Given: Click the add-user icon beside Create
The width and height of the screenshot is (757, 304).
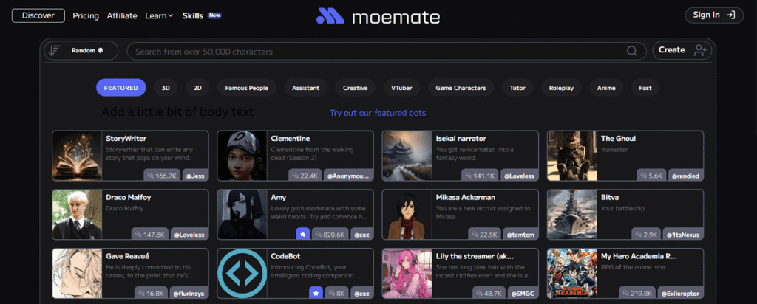Looking at the screenshot, I should 700,50.
